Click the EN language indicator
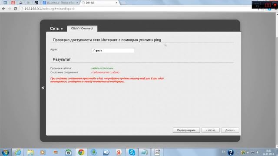The height and width of the screenshot is (156, 278). point(224,152)
